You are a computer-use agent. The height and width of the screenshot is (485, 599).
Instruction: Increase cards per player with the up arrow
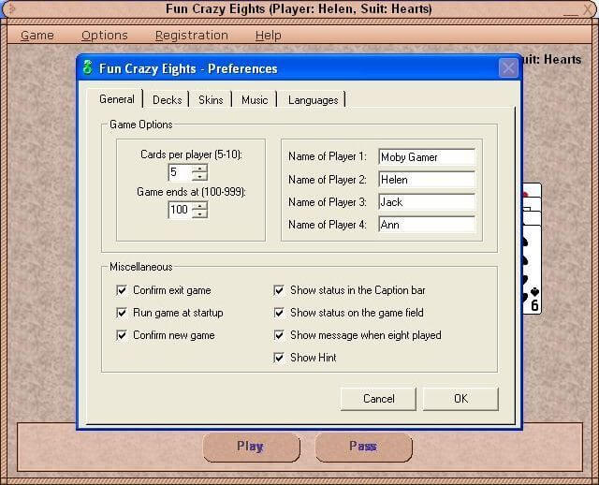pos(199,169)
